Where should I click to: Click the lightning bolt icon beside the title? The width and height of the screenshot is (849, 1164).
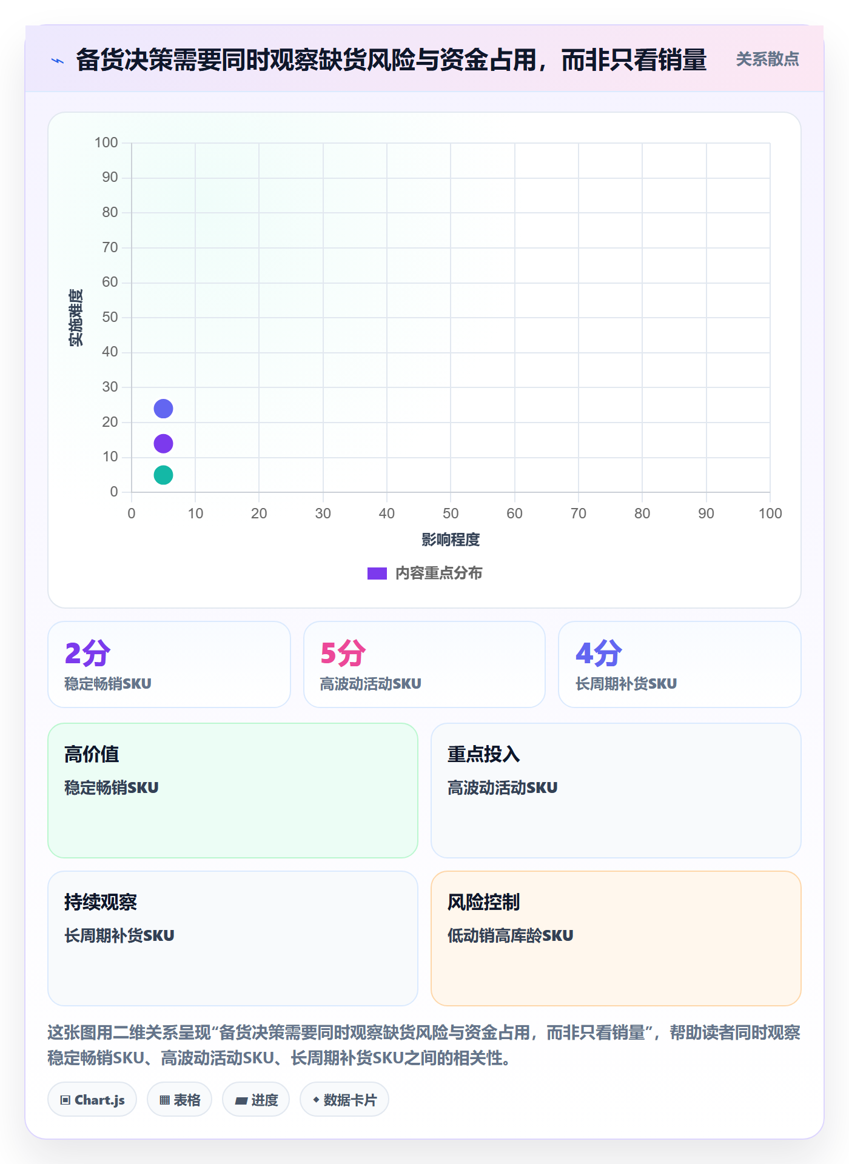coord(58,61)
